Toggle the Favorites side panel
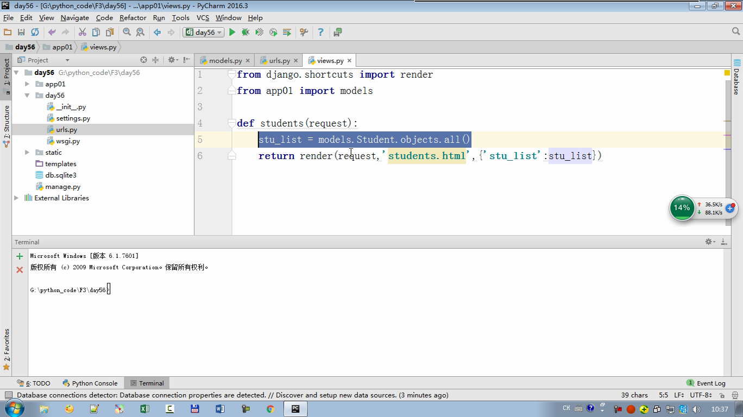Image resolution: width=743 pixels, height=417 pixels. point(7,347)
